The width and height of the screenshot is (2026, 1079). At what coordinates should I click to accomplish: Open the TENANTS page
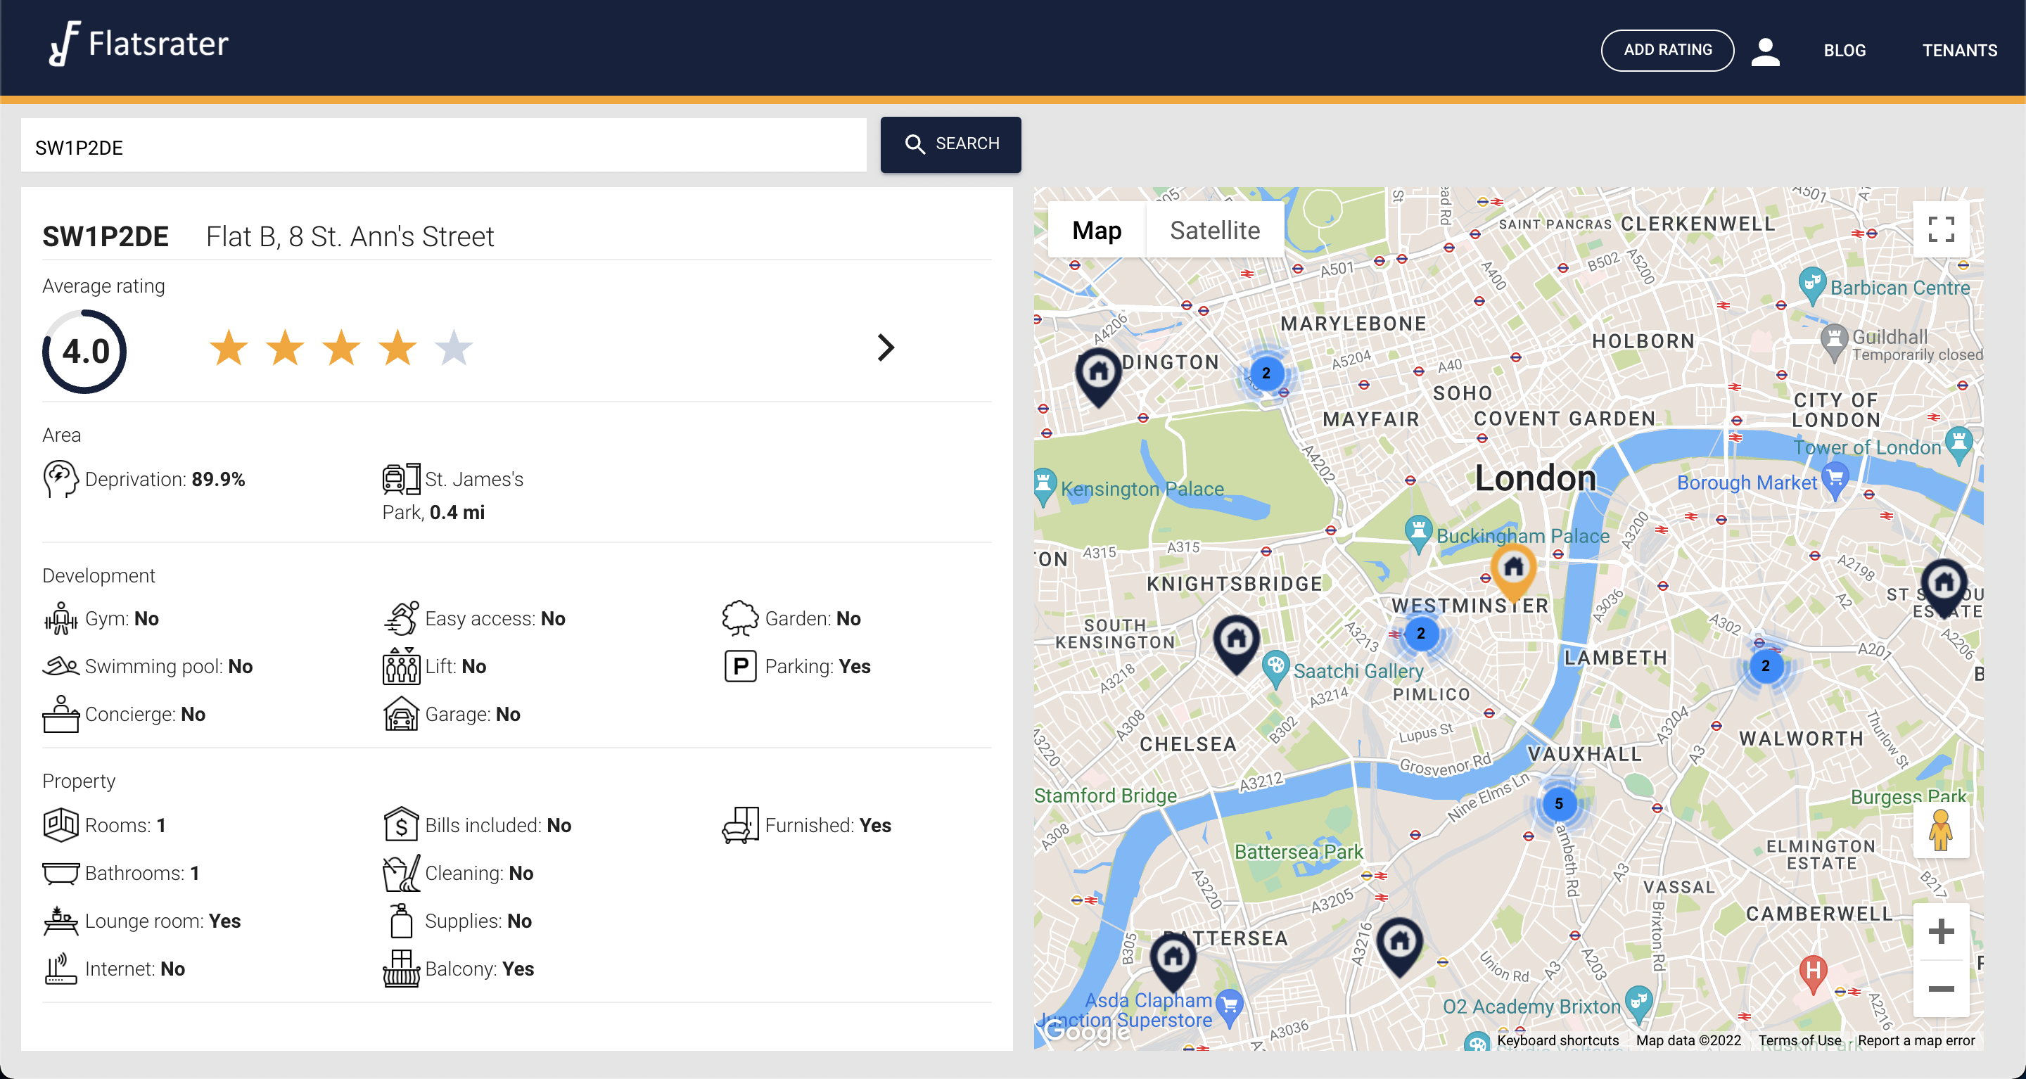point(1959,51)
